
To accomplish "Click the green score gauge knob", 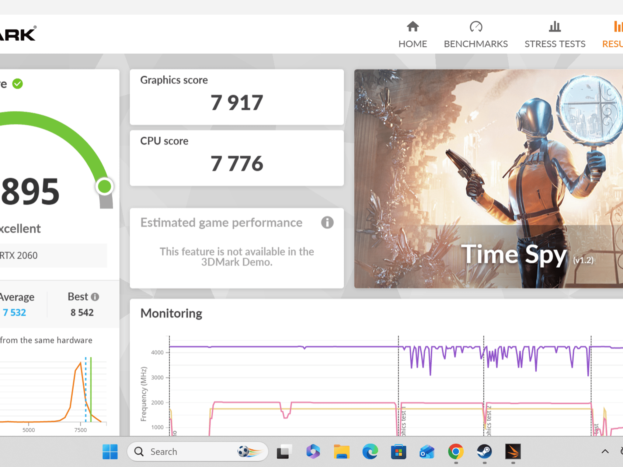I will coord(105,186).
